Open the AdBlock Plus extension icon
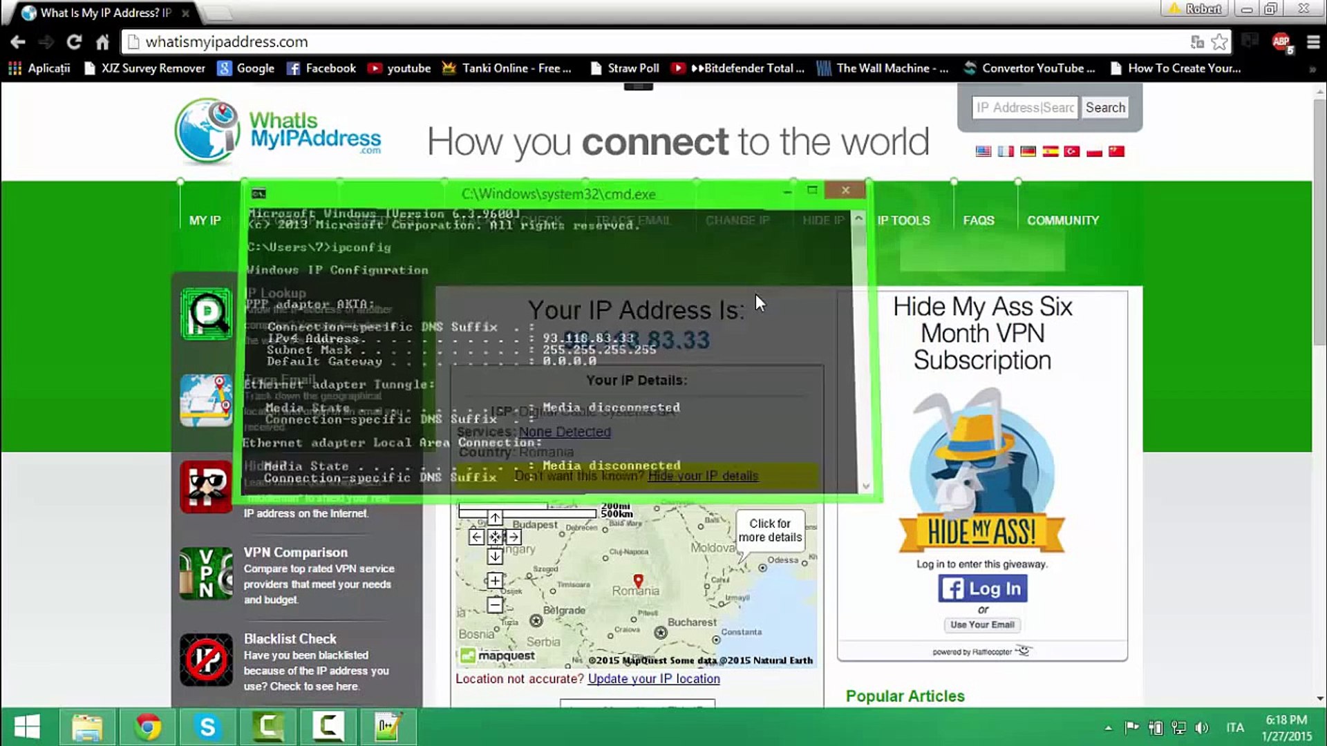The height and width of the screenshot is (746, 1327). coord(1281,42)
